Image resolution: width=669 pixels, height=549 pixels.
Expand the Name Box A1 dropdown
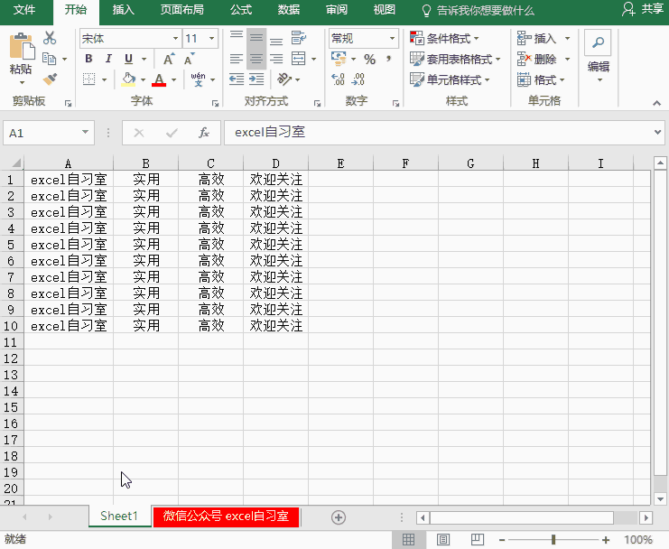pos(86,132)
